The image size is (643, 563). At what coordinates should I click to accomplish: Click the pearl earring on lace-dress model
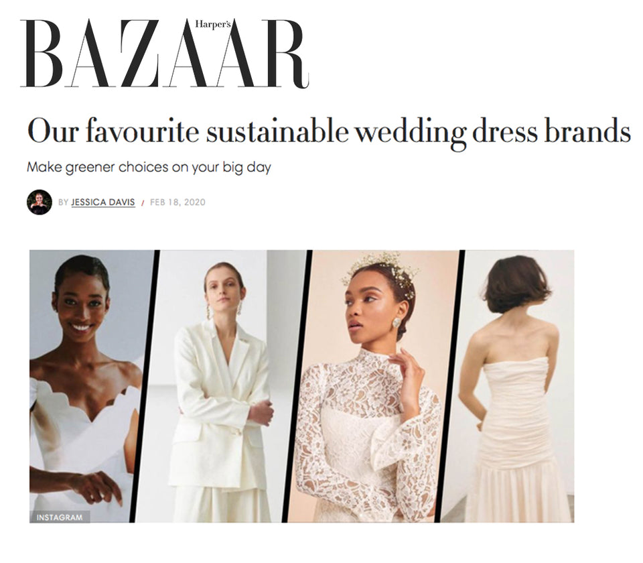click(x=397, y=323)
